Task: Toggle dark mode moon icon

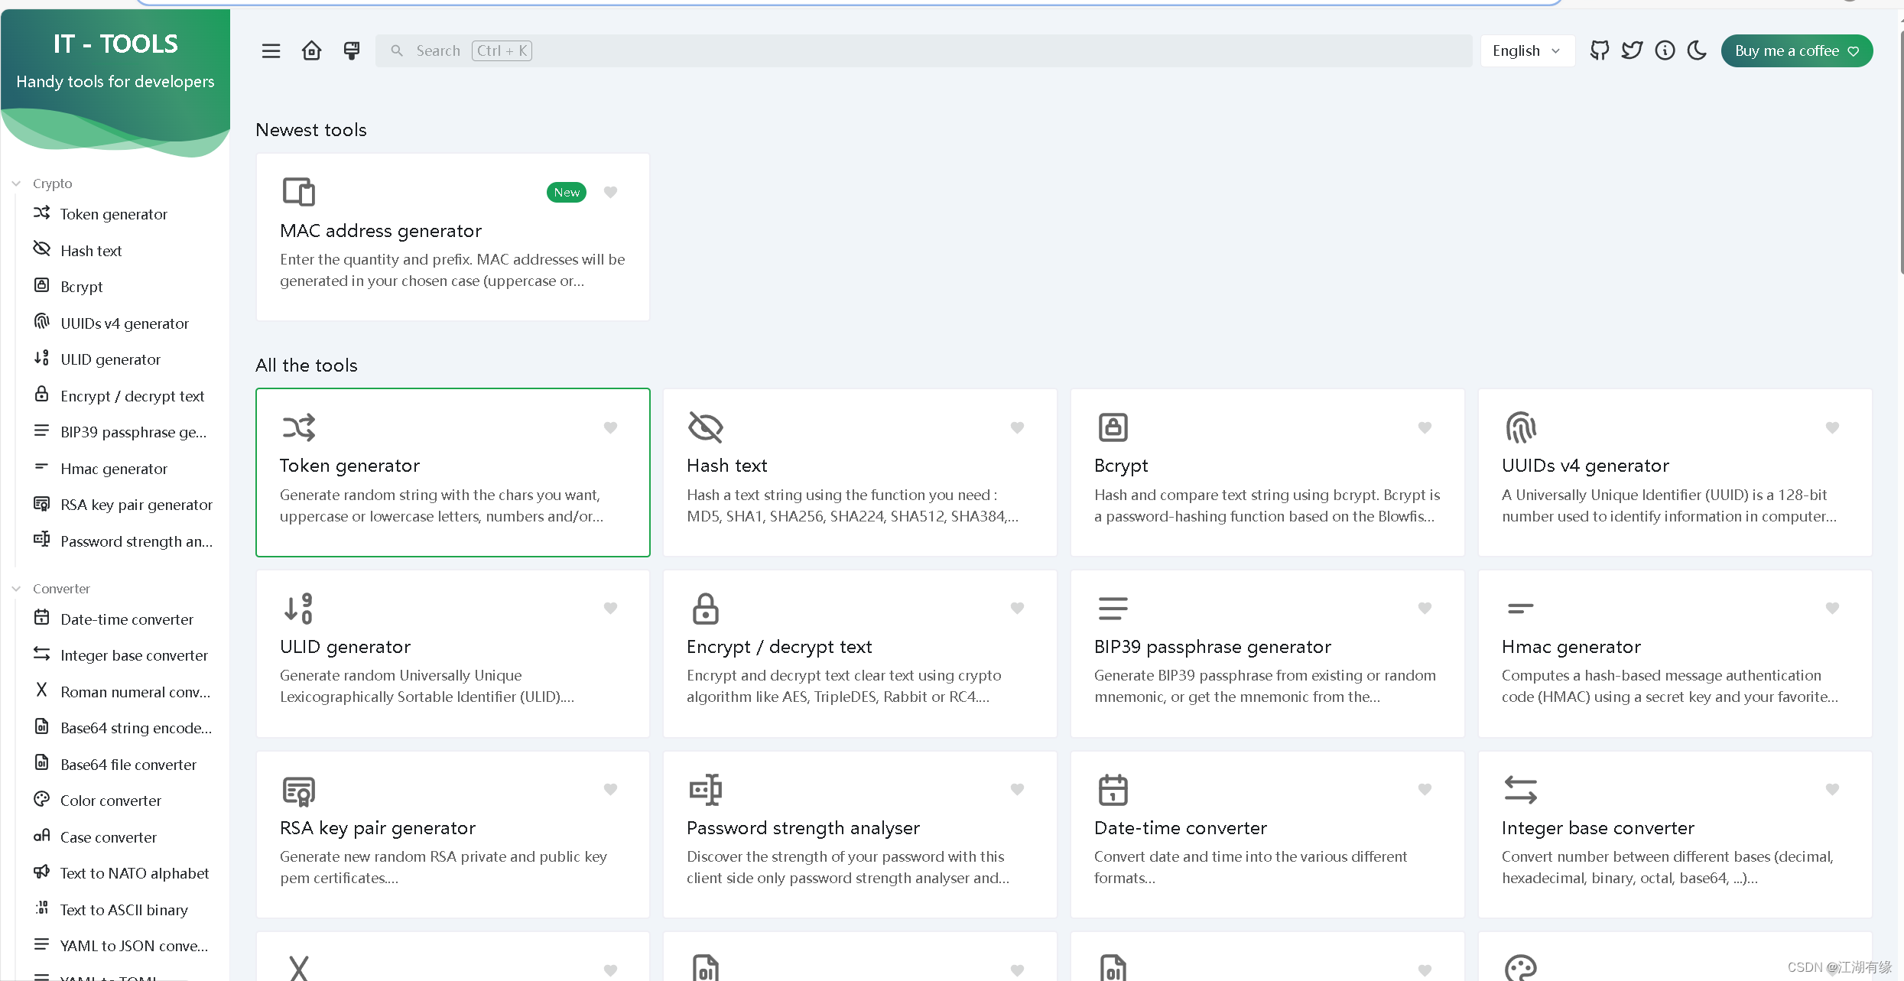Action: click(x=1697, y=50)
